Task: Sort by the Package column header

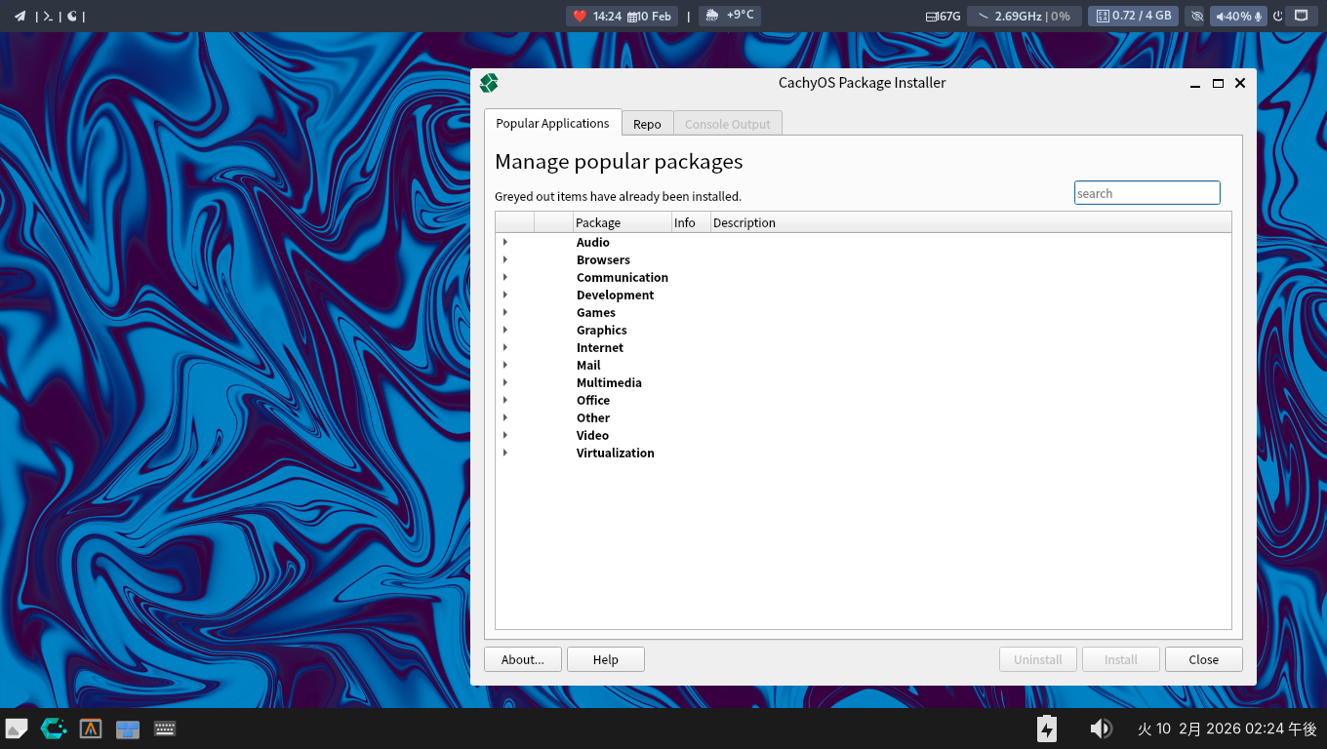Action: [x=623, y=222]
